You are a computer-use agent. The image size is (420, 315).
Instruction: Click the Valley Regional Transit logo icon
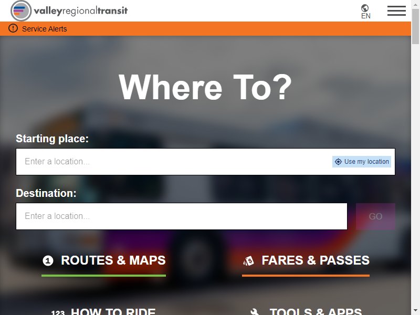pyautogui.click(x=21, y=10)
